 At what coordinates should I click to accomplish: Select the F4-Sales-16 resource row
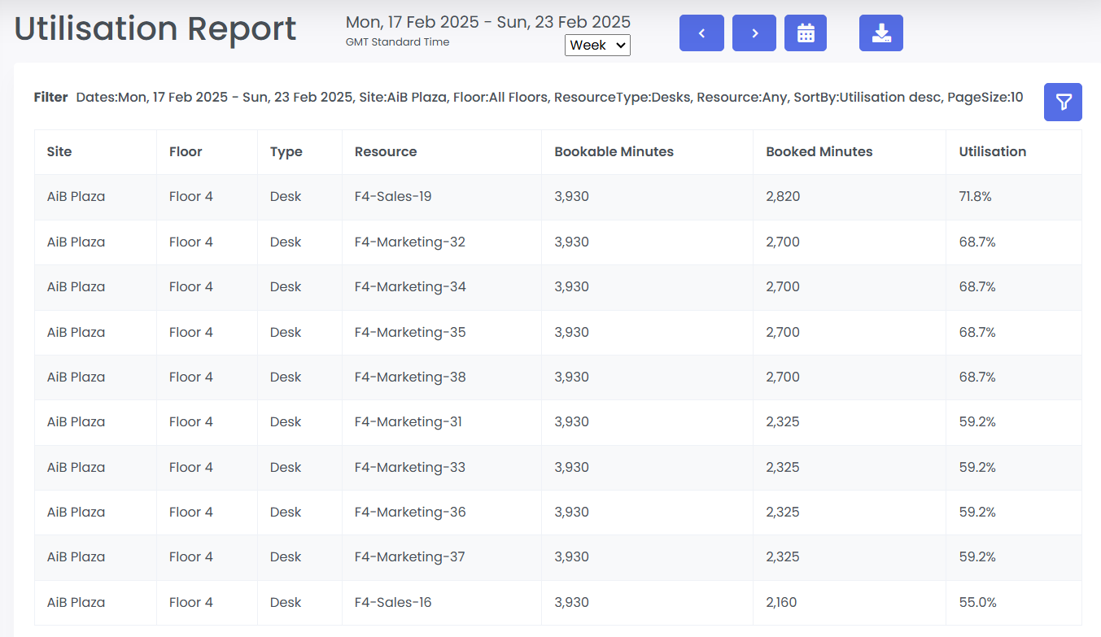pos(393,602)
